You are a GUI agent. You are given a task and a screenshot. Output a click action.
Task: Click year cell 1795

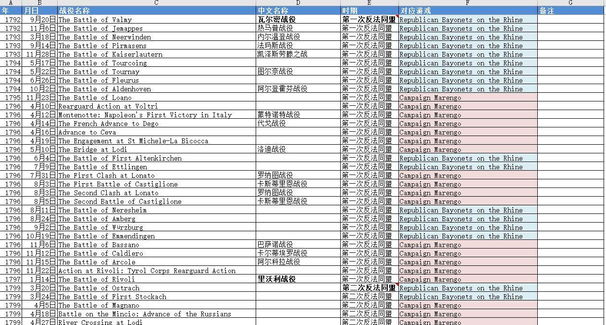click(11, 98)
